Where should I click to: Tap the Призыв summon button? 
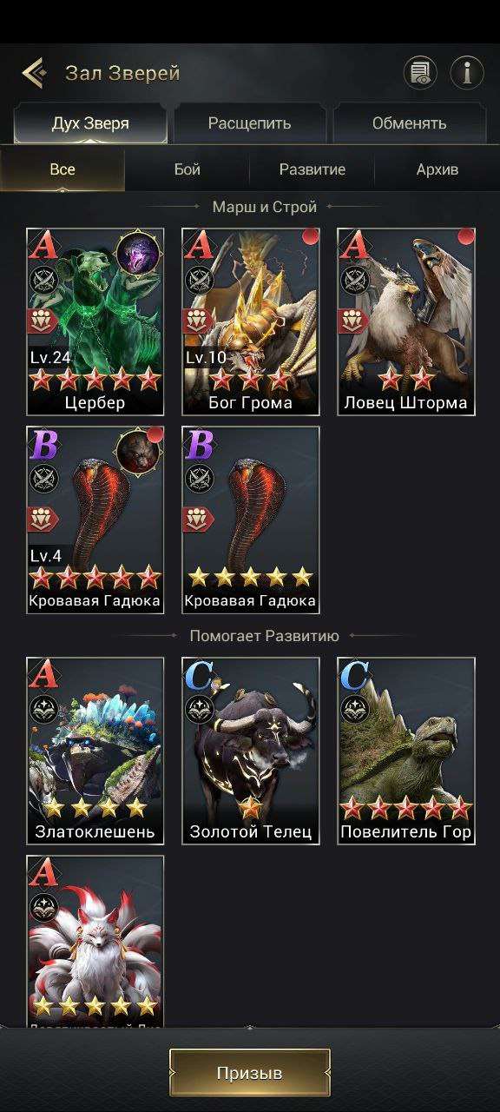tap(250, 1073)
